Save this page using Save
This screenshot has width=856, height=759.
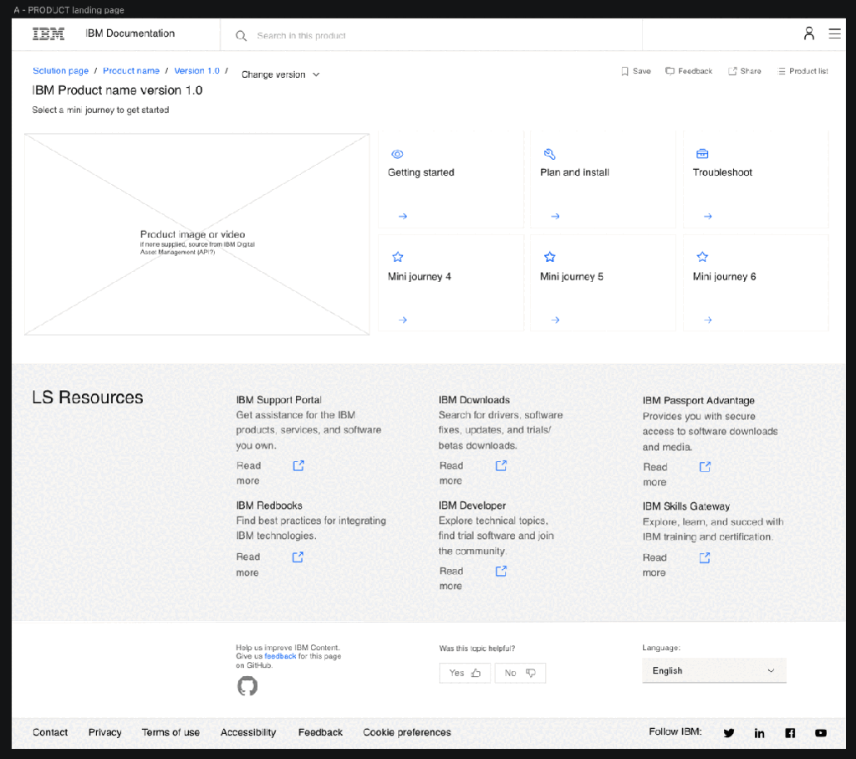click(x=635, y=71)
